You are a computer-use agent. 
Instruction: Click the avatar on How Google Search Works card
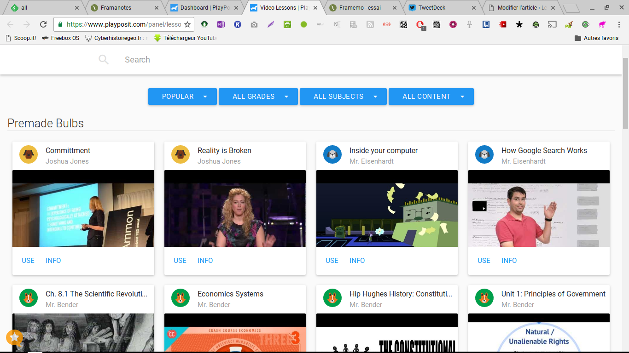484,154
